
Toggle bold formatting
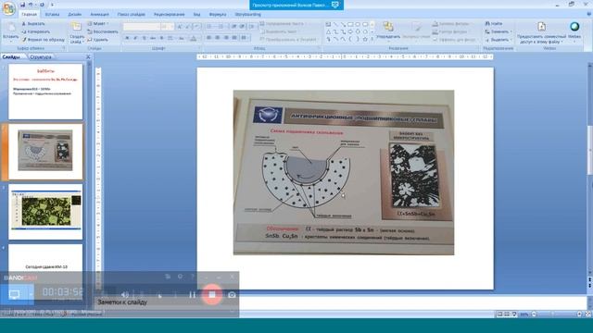127,38
